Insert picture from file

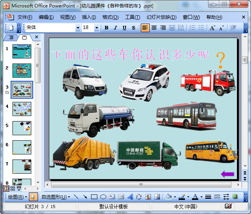157,197
